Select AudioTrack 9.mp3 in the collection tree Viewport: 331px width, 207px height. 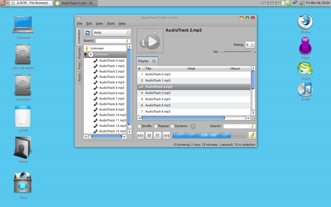112,109
